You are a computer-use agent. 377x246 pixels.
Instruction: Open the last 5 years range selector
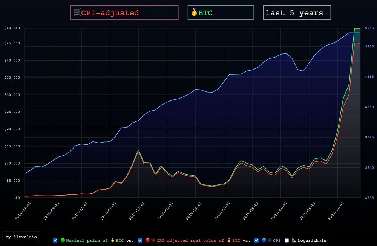click(x=297, y=12)
